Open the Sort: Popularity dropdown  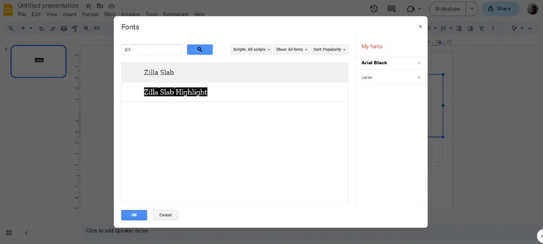[x=329, y=49]
